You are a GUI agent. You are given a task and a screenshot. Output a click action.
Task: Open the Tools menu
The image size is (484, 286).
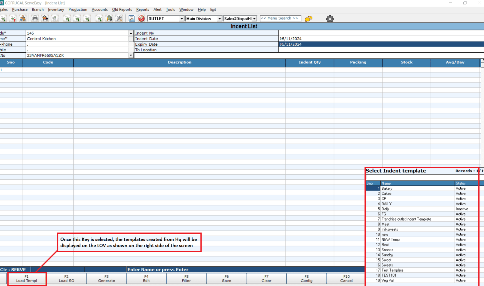pos(170,9)
